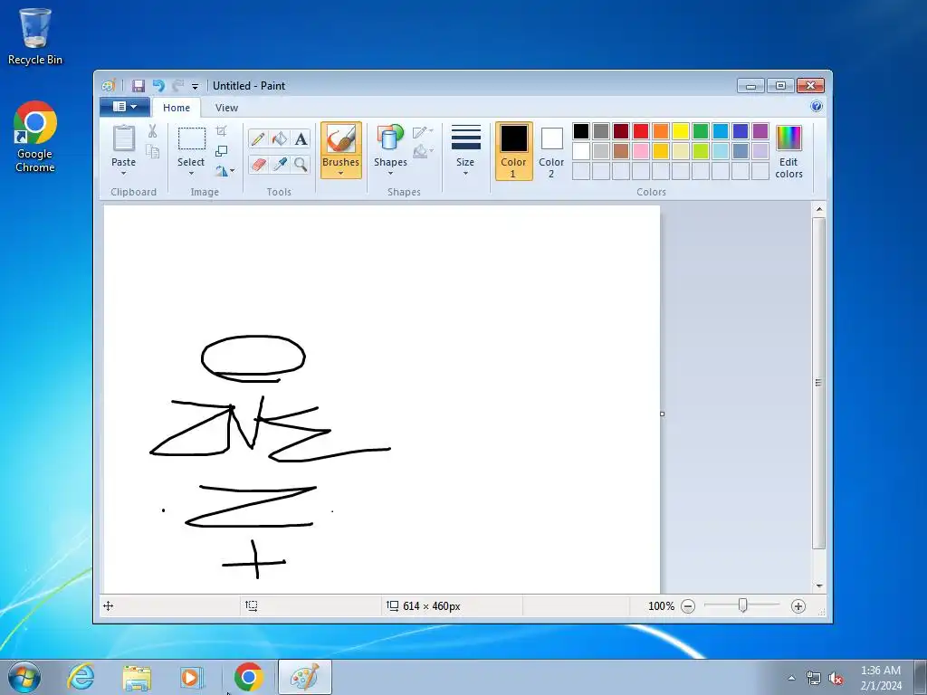
Task: Click the Paste clipboard icon
Action: coord(123,139)
